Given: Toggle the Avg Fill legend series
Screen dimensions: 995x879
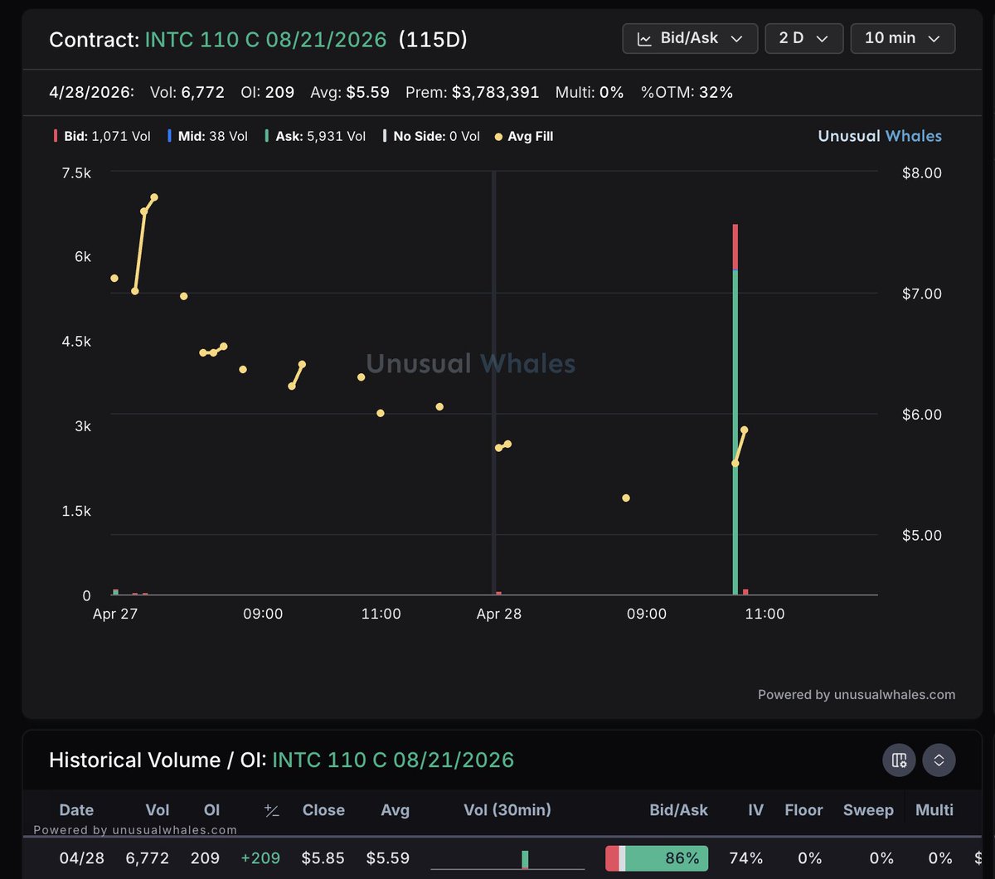Looking at the screenshot, I should [x=524, y=136].
